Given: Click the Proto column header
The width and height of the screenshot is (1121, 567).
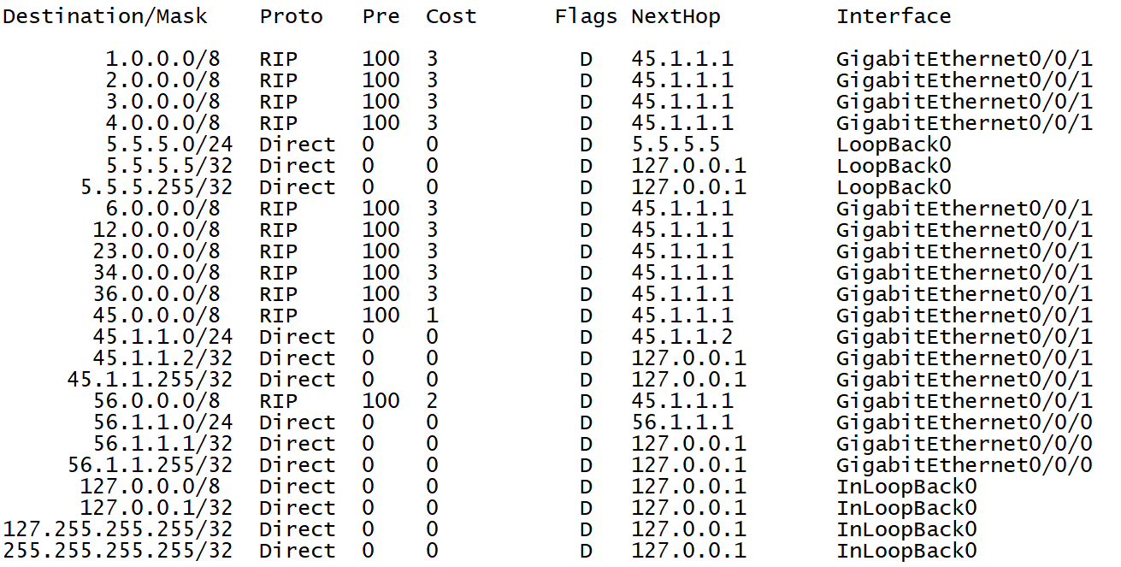Looking at the screenshot, I should pos(292,16).
